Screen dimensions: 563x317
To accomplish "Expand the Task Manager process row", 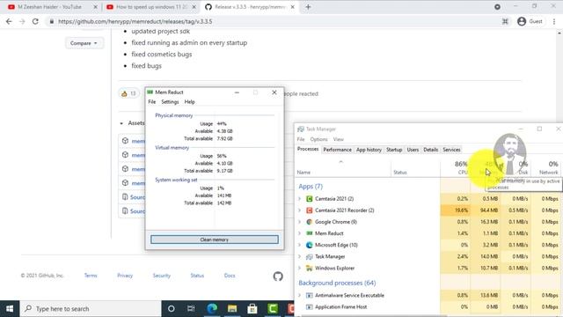I will [299, 256].
